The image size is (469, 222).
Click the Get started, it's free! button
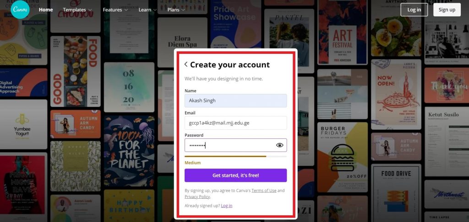coord(236,175)
